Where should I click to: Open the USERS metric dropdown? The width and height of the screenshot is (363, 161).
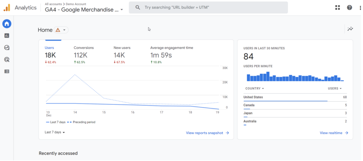click(335, 89)
